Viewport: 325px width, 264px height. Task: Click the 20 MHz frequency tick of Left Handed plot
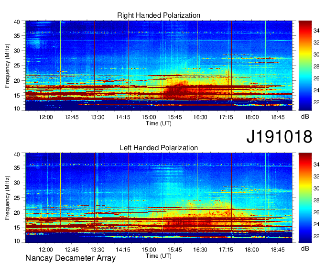point(17,213)
